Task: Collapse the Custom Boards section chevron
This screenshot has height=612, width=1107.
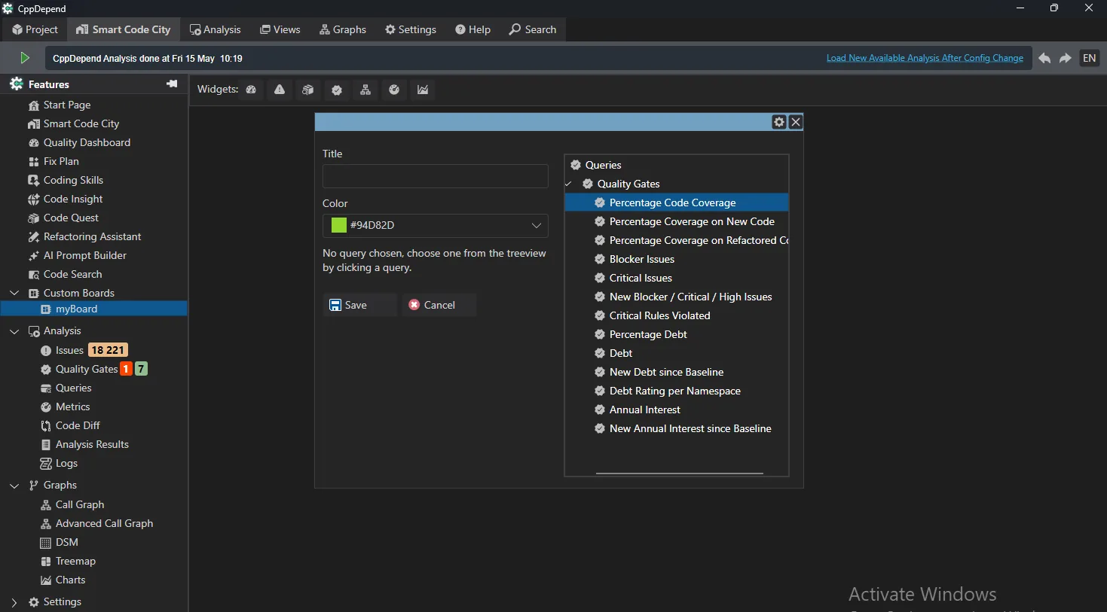Action: pyautogui.click(x=14, y=293)
